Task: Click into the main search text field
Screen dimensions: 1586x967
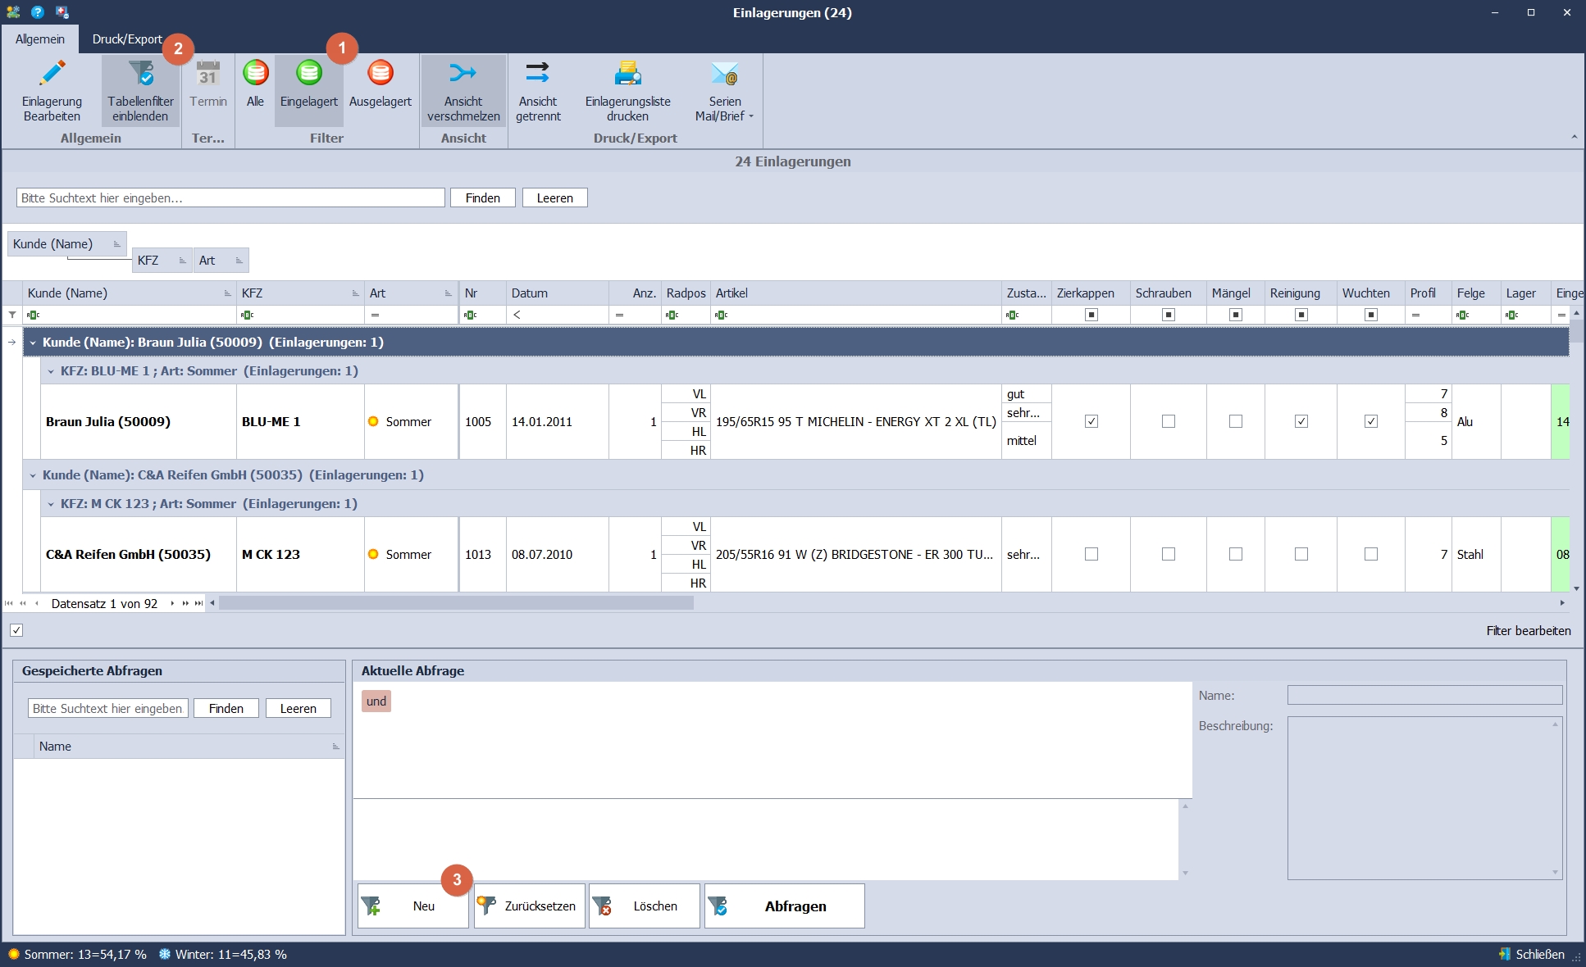Action: (x=230, y=198)
